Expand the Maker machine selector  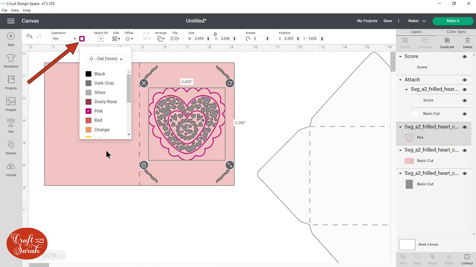(x=417, y=21)
